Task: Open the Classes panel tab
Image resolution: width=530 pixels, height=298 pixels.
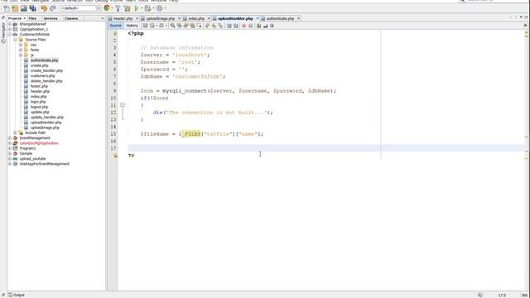Action: [71, 18]
